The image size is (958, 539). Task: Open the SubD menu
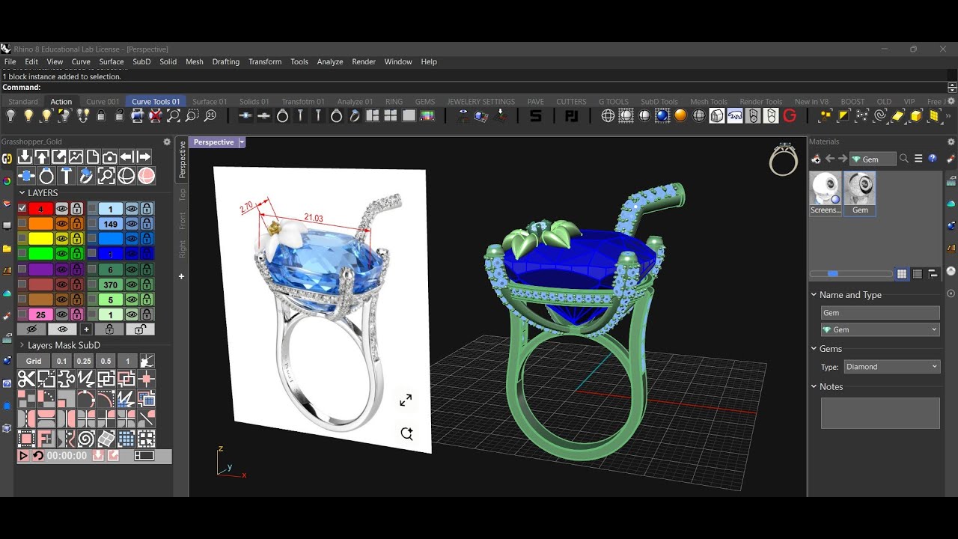(141, 62)
